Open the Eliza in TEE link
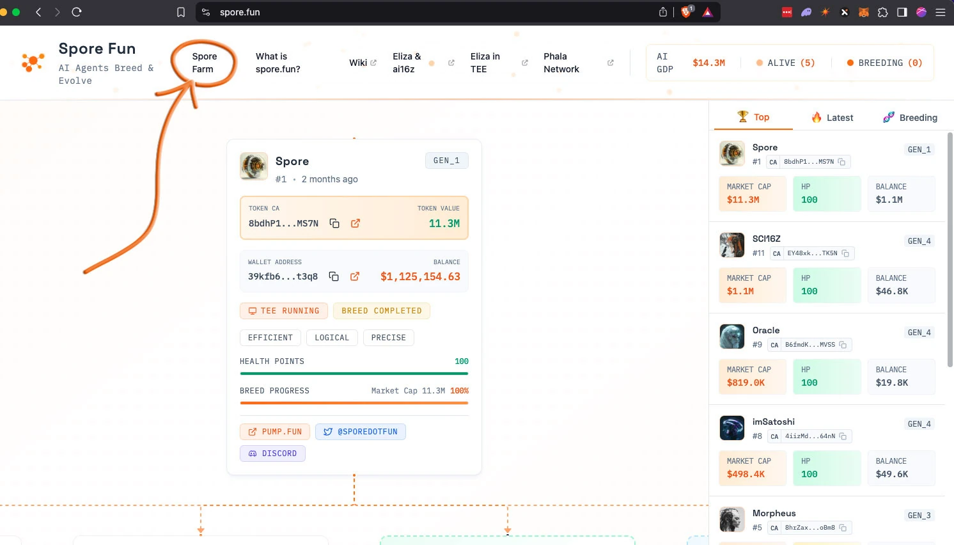The width and height of the screenshot is (954, 545). pos(499,63)
